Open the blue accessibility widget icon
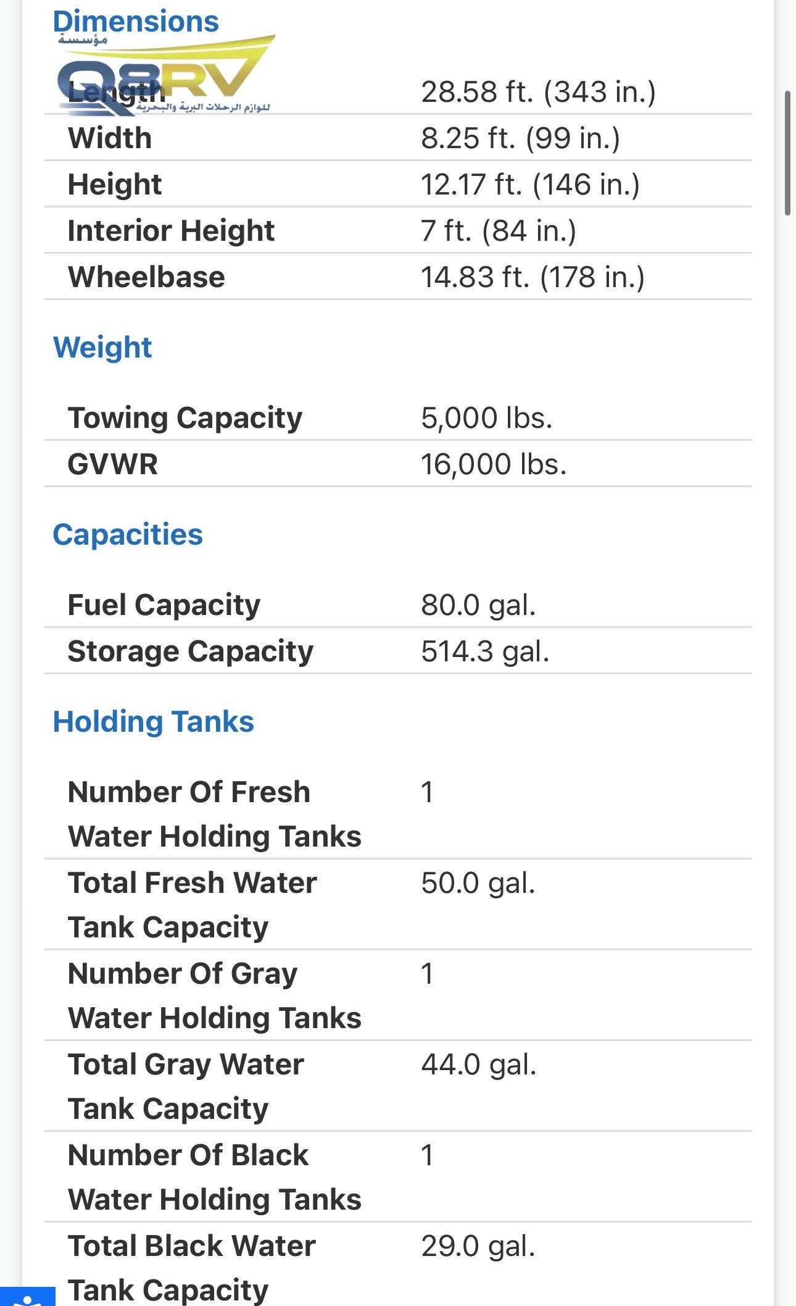This screenshot has width=796, height=1306. [27, 1297]
